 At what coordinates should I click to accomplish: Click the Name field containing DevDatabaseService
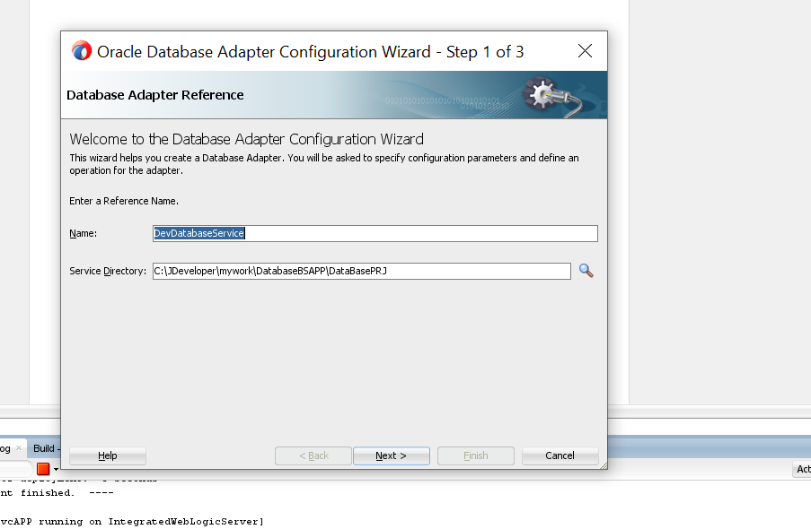point(375,233)
